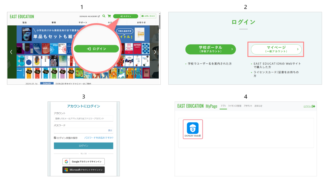The width and height of the screenshot is (329, 183).
Task: Click the Google G logo icon
Action: pyautogui.click(x=66, y=161)
